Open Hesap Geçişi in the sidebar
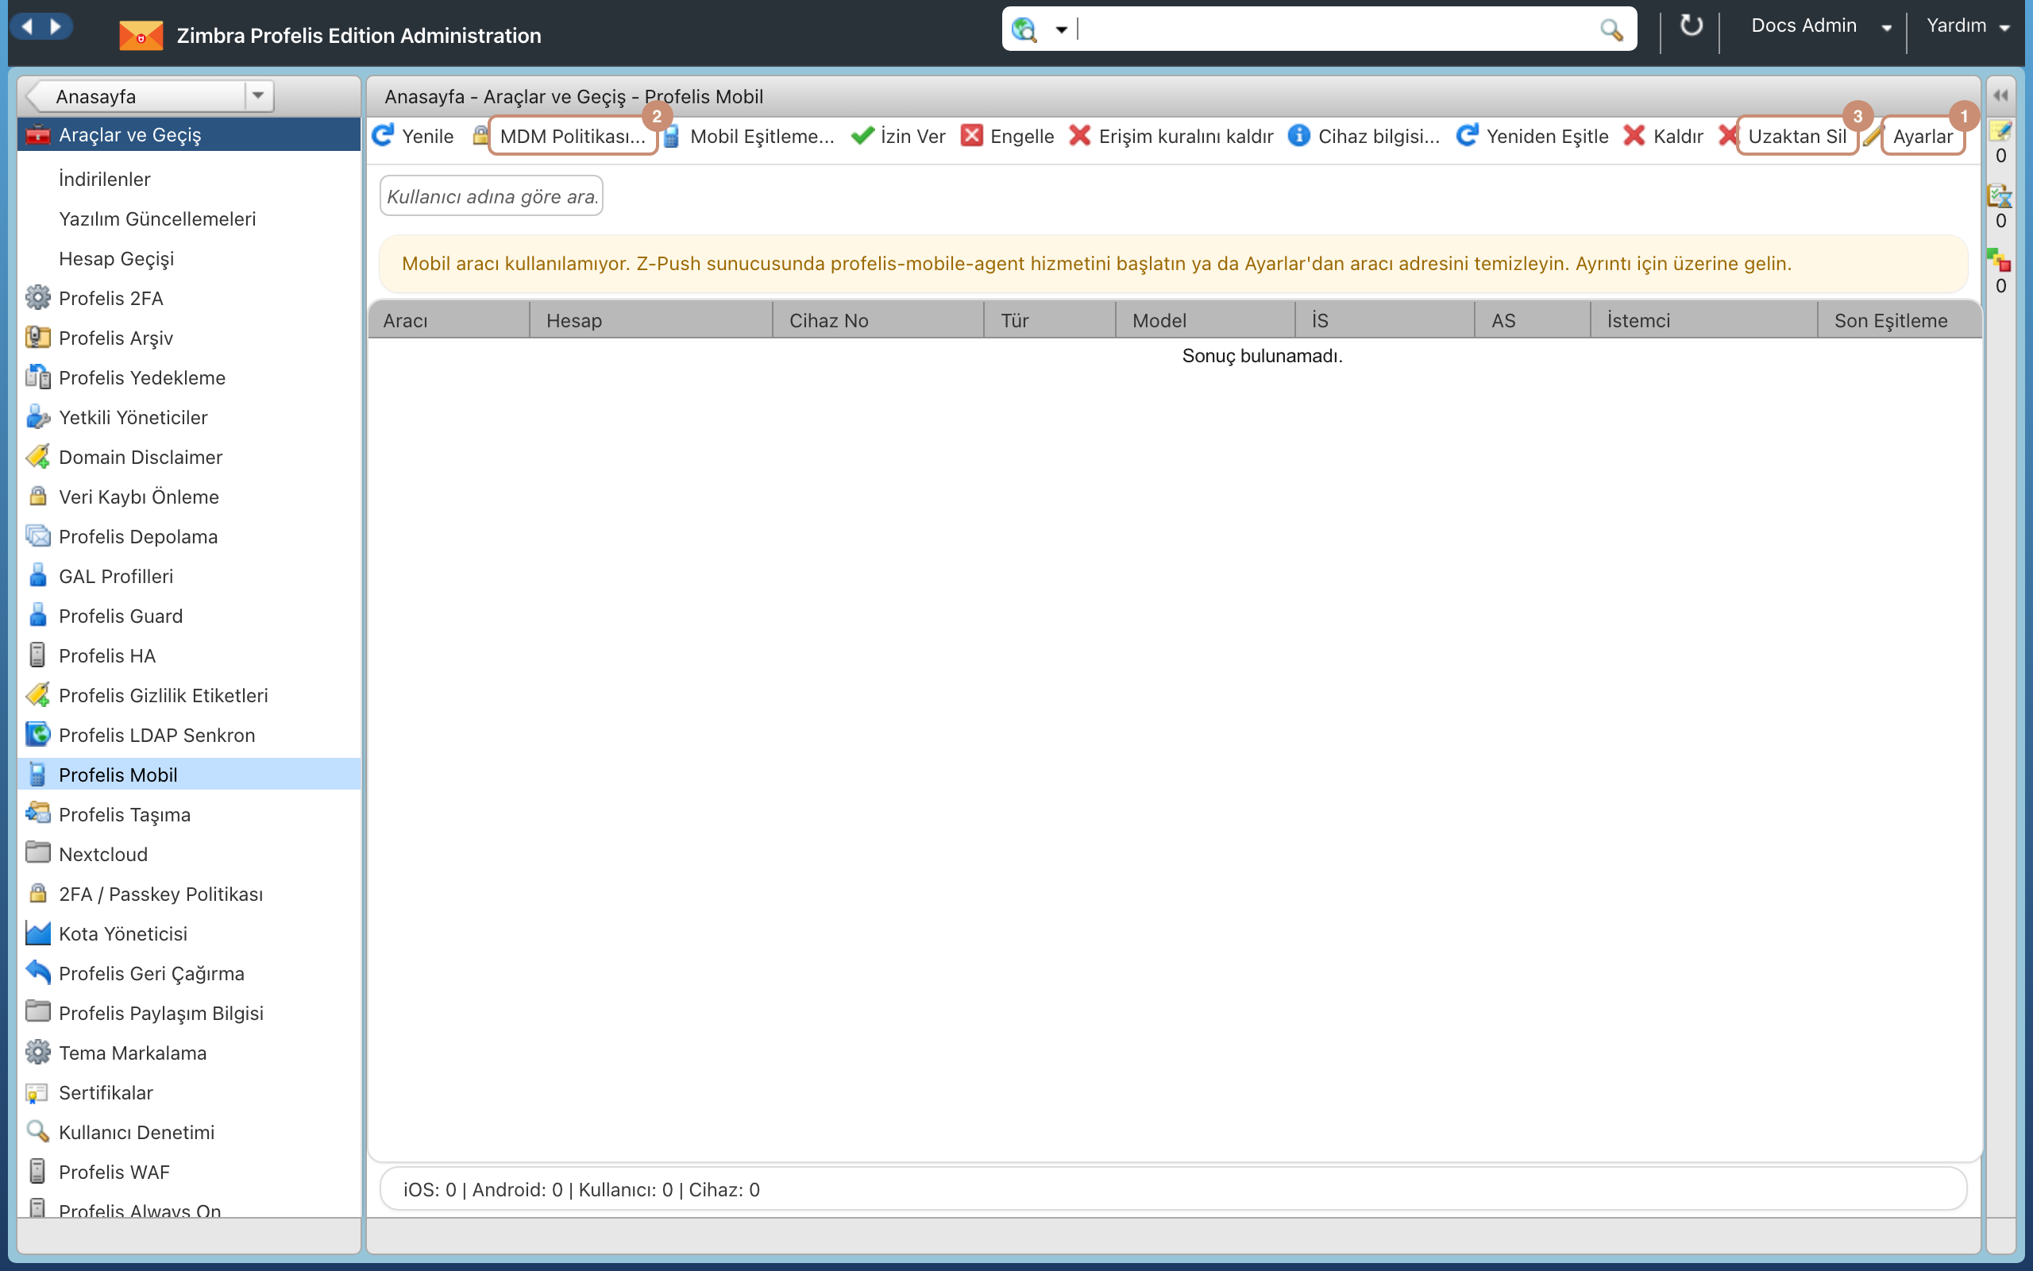Screen dimensions: 2033x1271 pyautogui.click(x=116, y=258)
